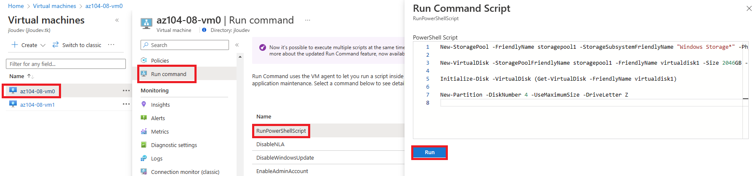Click the Connection monitor icon
753x176 pixels.
pyautogui.click(x=144, y=171)
